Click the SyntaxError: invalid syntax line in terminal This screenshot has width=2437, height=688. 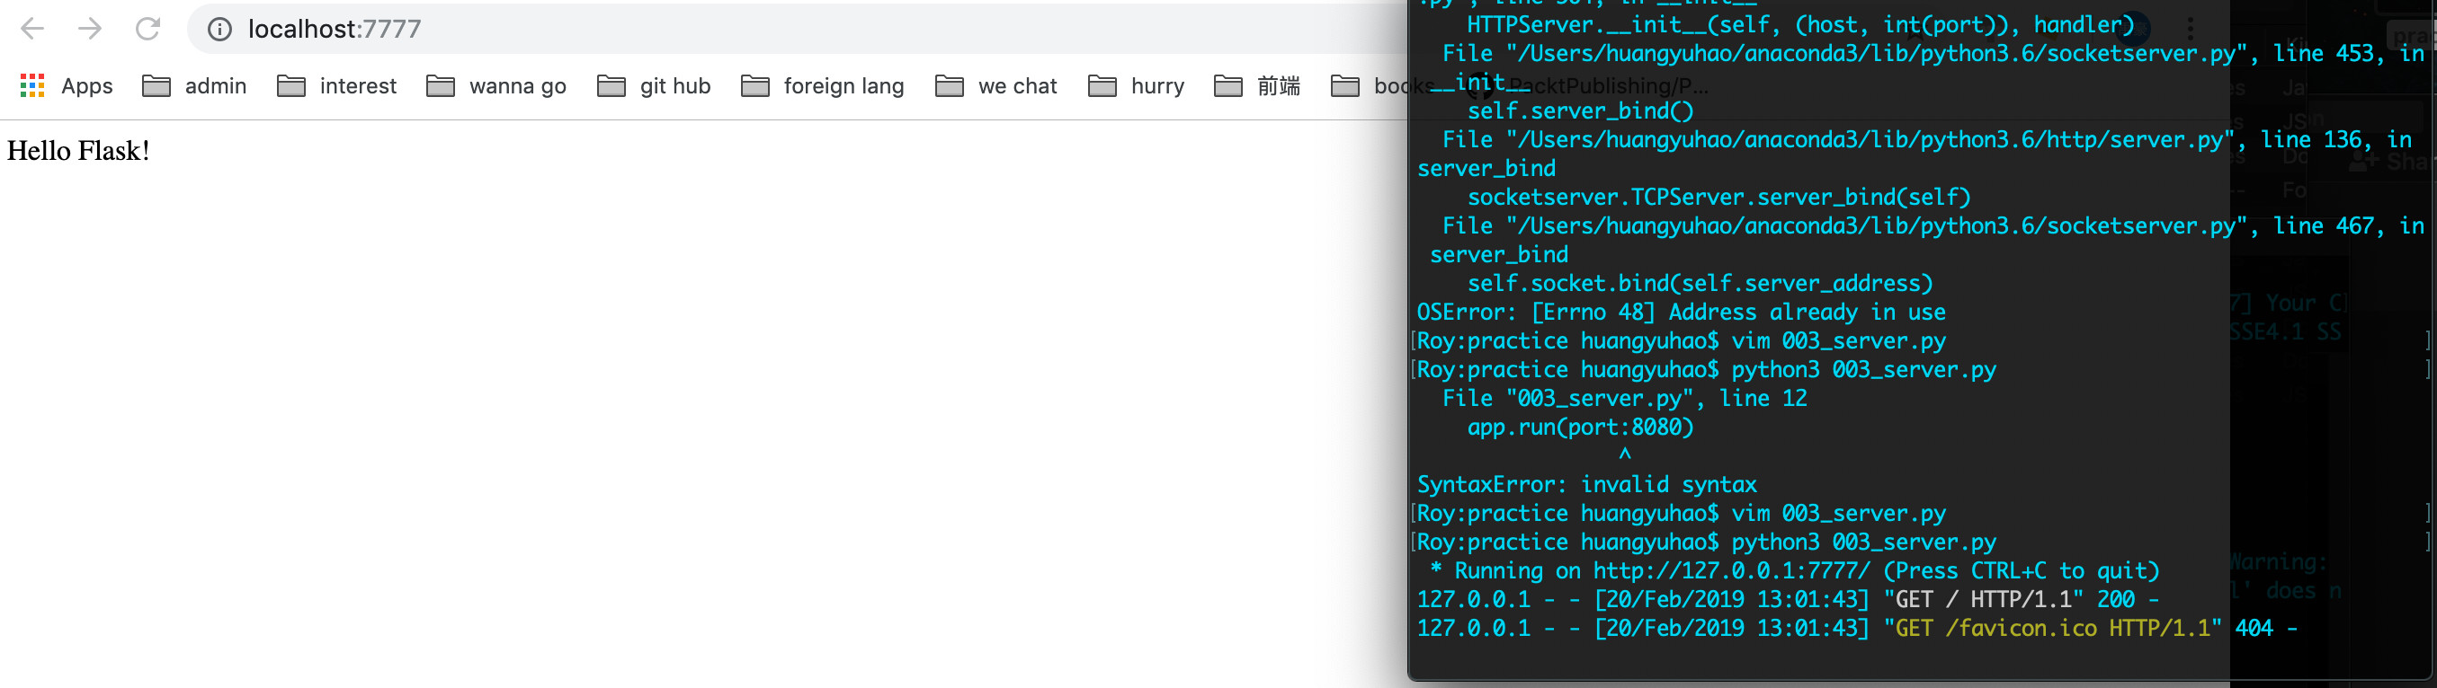tap(1586, 485)
